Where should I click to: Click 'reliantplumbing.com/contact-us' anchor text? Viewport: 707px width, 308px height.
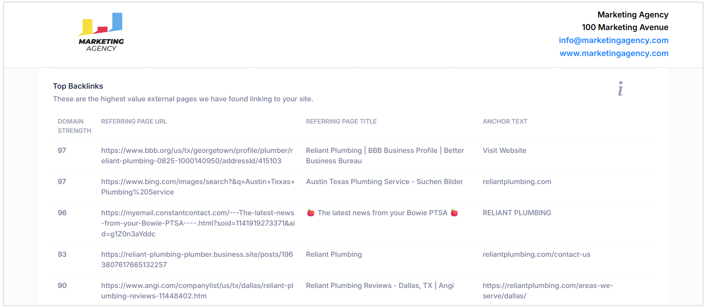(x=536, y=254)
